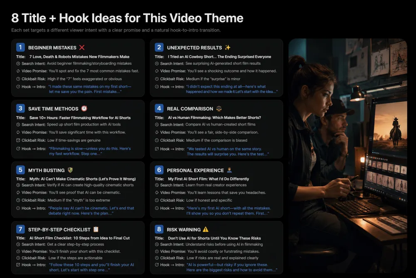Click the blue hook 'AI is powerful—but risky if you ignore these'
This screenshot has height=278, width=416.
pyautogui.click(x=232, y=267)
